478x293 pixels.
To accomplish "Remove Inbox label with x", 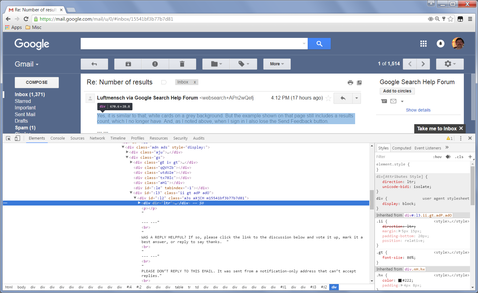I will [x=195, y=82].
